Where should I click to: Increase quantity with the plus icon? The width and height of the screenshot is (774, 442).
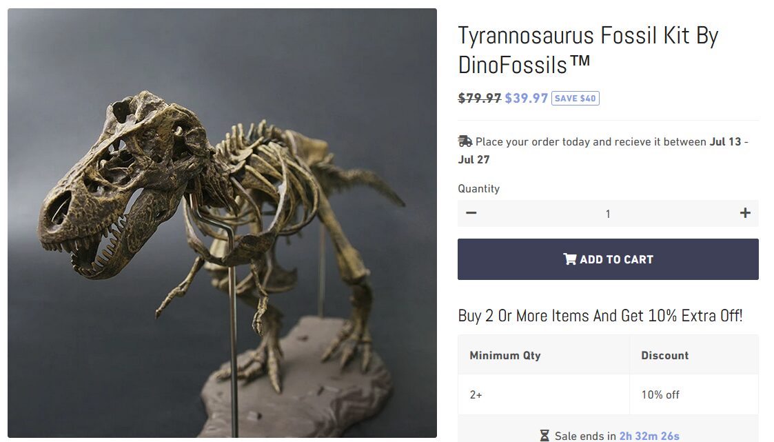tap(745, 213)
